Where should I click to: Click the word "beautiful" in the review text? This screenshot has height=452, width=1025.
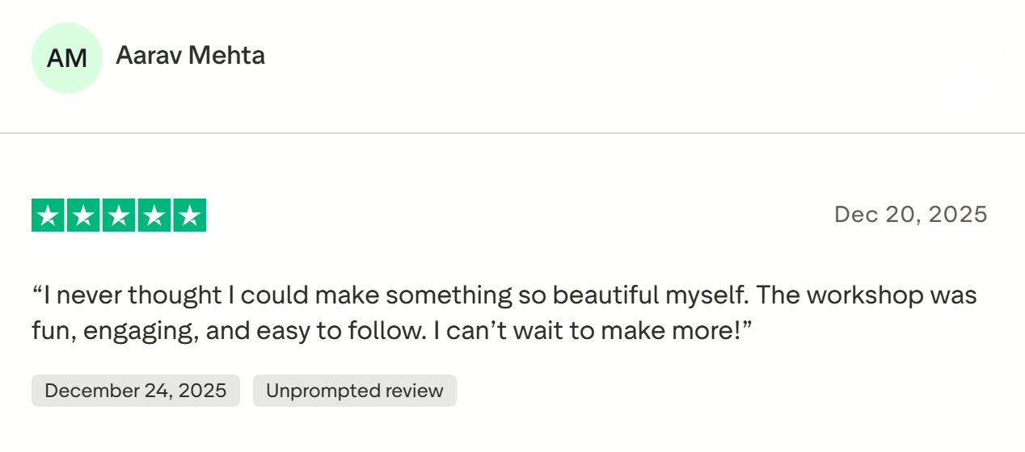tap(597, 295)
